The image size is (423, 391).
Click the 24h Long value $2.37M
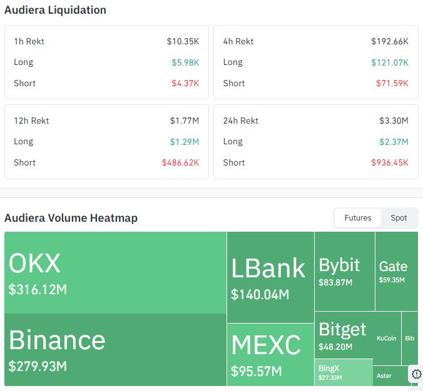[x=394, y=142]
